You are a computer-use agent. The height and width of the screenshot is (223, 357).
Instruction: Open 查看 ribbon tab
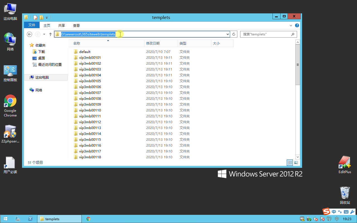[76, 25]
